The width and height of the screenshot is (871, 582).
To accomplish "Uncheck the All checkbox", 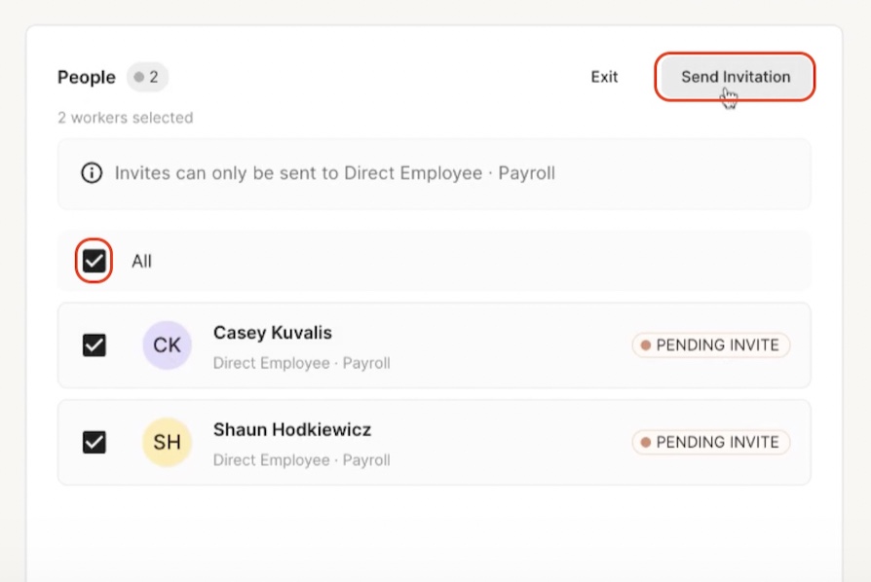I will click(x=94, y=261).
